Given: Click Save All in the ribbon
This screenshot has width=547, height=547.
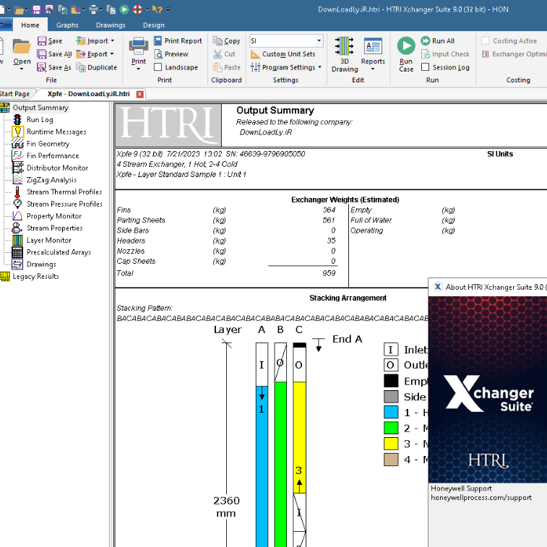Looking at the screenshot, I should (54, 54).
